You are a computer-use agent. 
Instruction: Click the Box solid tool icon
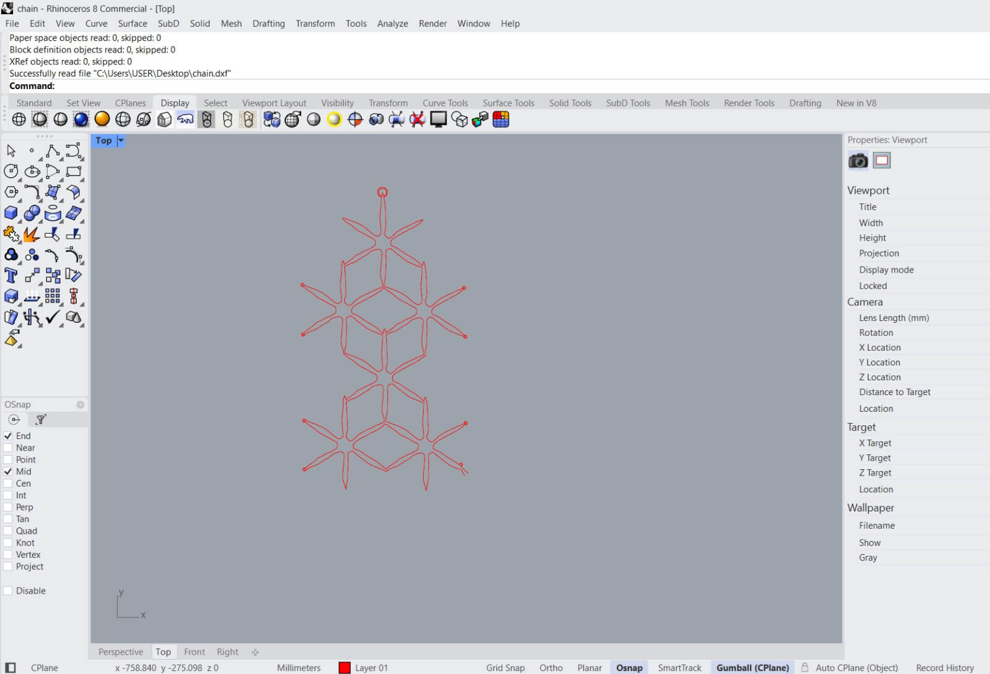pyautogui.click(x=11, y=213)
